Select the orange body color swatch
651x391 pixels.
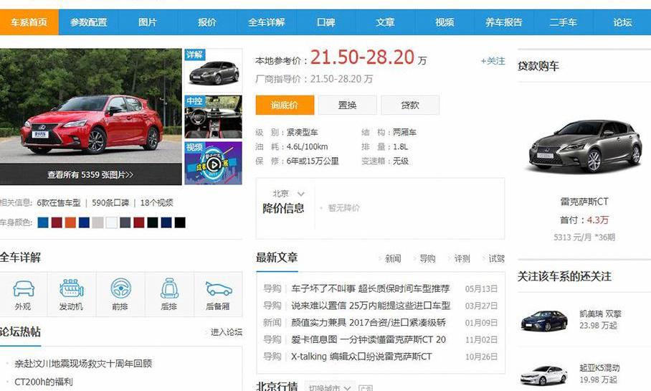70,222
